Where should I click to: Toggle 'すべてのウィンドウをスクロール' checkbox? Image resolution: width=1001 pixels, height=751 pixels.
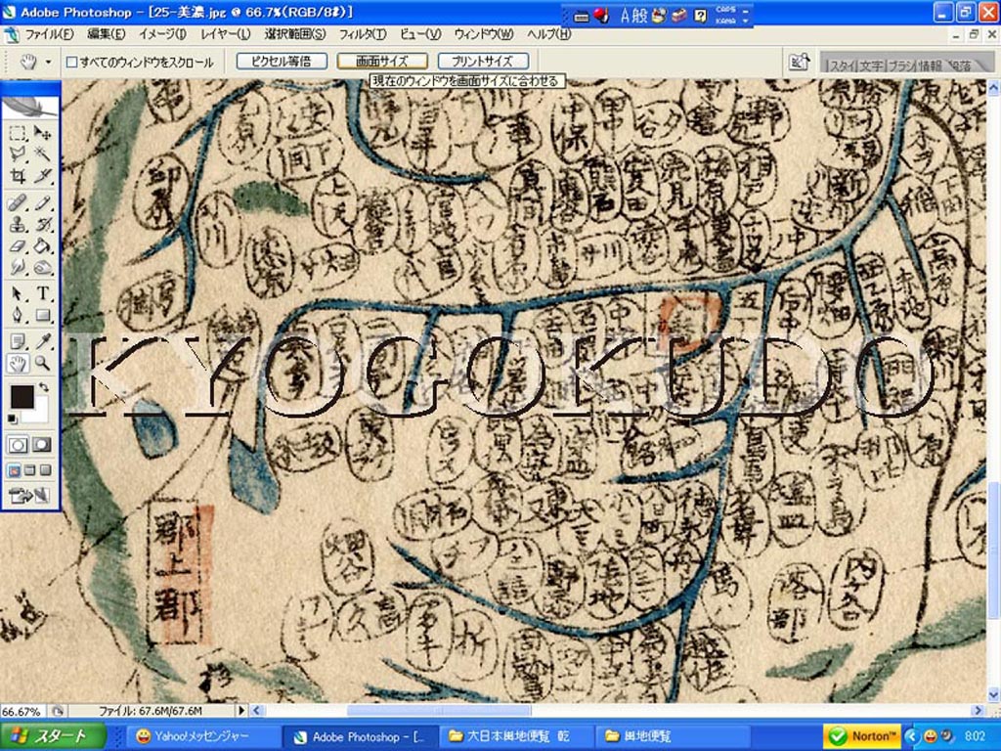pos(72,62)
